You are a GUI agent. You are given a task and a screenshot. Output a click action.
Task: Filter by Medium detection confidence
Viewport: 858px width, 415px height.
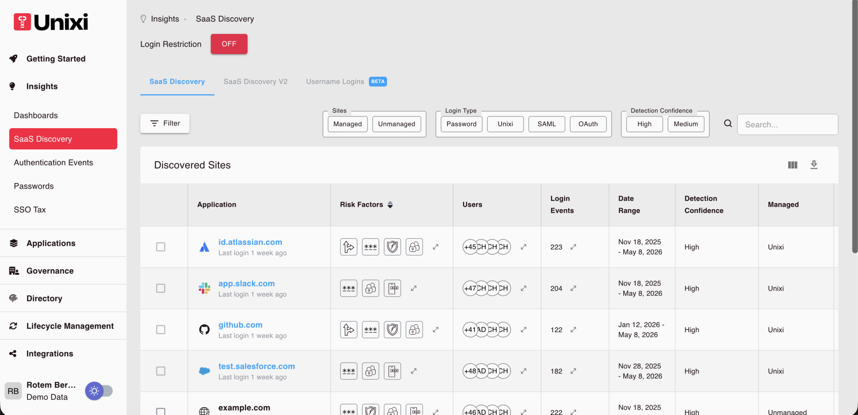tap(686, 124)
